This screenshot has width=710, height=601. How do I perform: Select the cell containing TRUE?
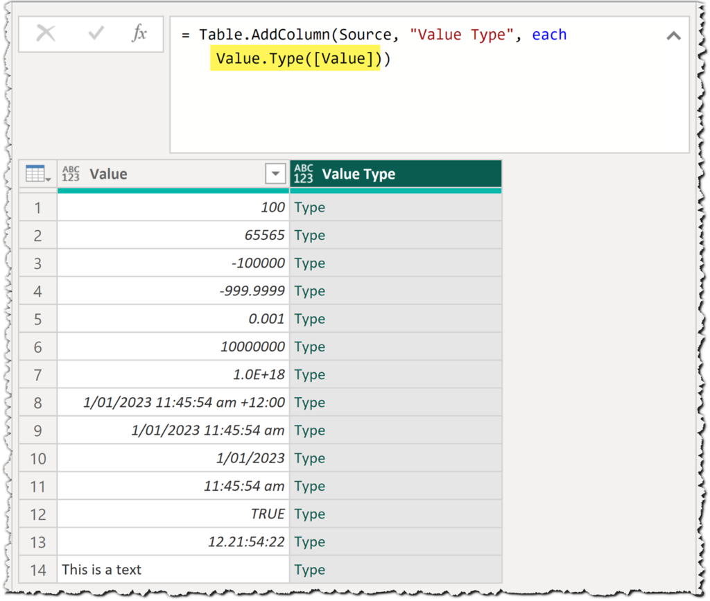[173, 514]
